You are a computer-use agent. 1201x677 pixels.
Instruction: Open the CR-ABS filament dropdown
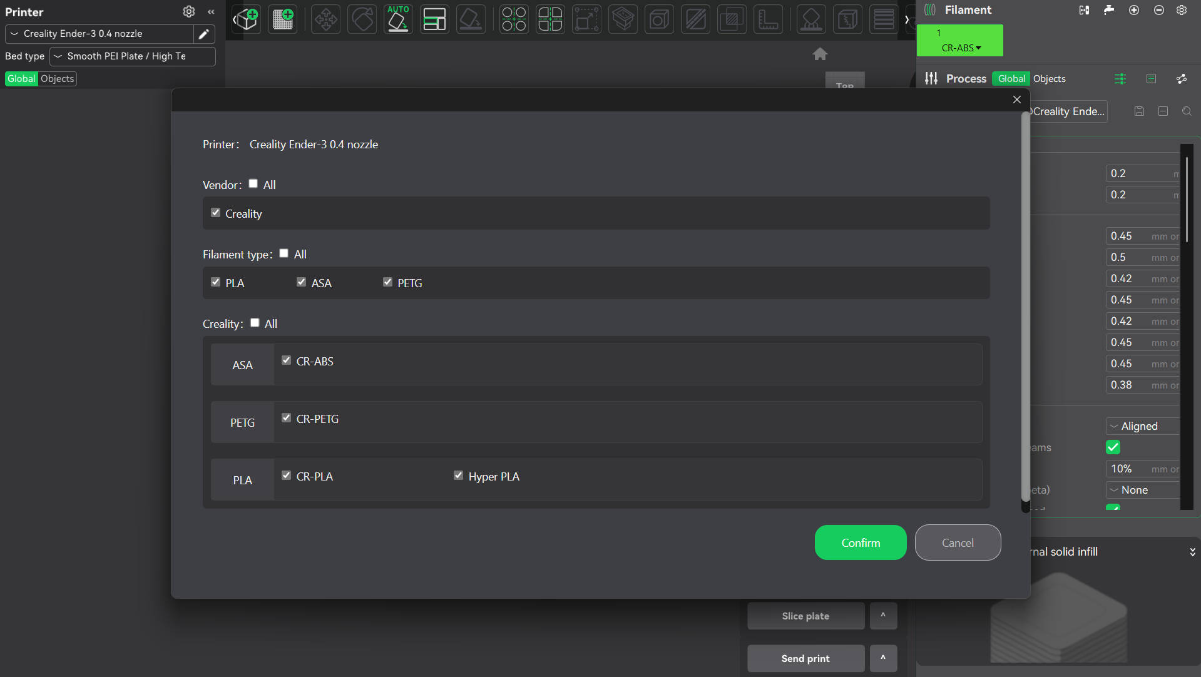pyautogui.click(x=961, y=48)
